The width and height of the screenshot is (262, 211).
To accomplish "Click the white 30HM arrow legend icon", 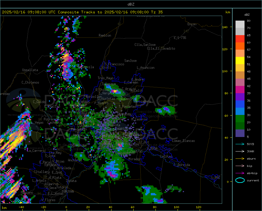I will [240, 152].
